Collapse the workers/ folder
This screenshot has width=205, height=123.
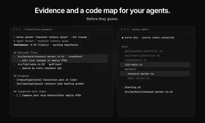coord(130,69)
